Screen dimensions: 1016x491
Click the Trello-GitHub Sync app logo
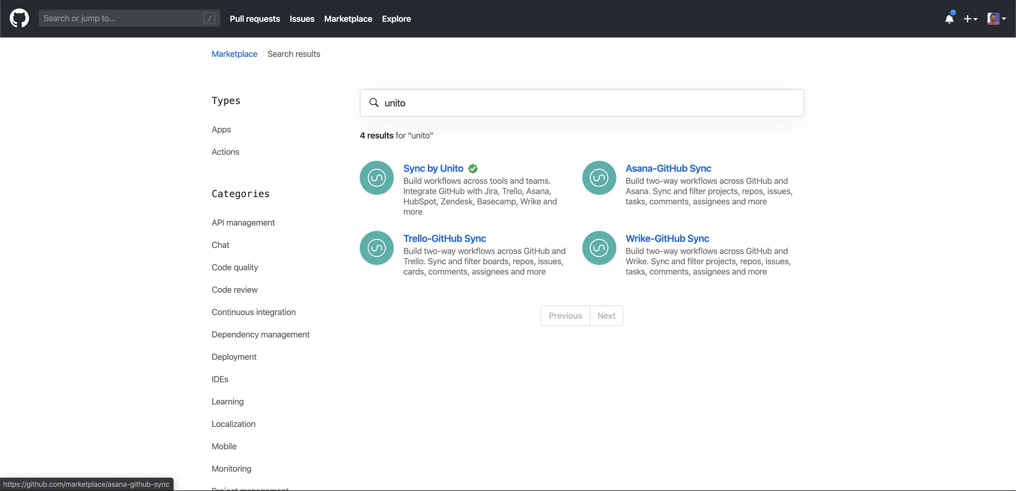tap(376, 248)
